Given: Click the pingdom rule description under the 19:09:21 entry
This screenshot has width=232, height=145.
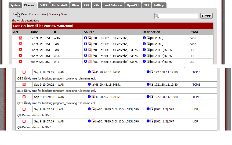Looking at the screenshot, I should point(61,91).
